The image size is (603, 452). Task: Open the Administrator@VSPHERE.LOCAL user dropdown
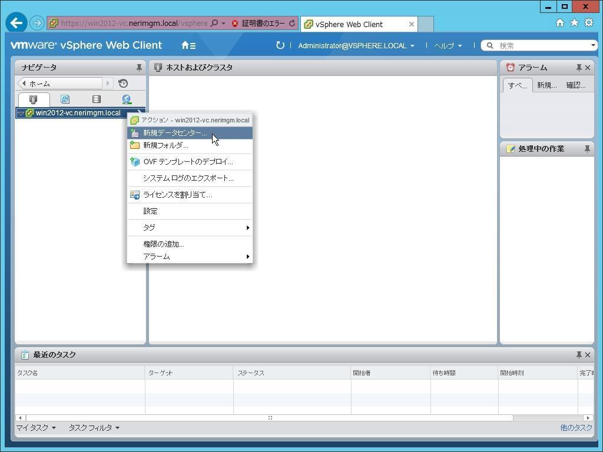[356, 46]
